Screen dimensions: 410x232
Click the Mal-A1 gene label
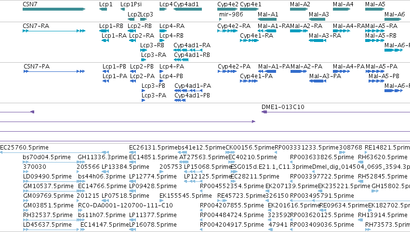click(x=268, y=14)
